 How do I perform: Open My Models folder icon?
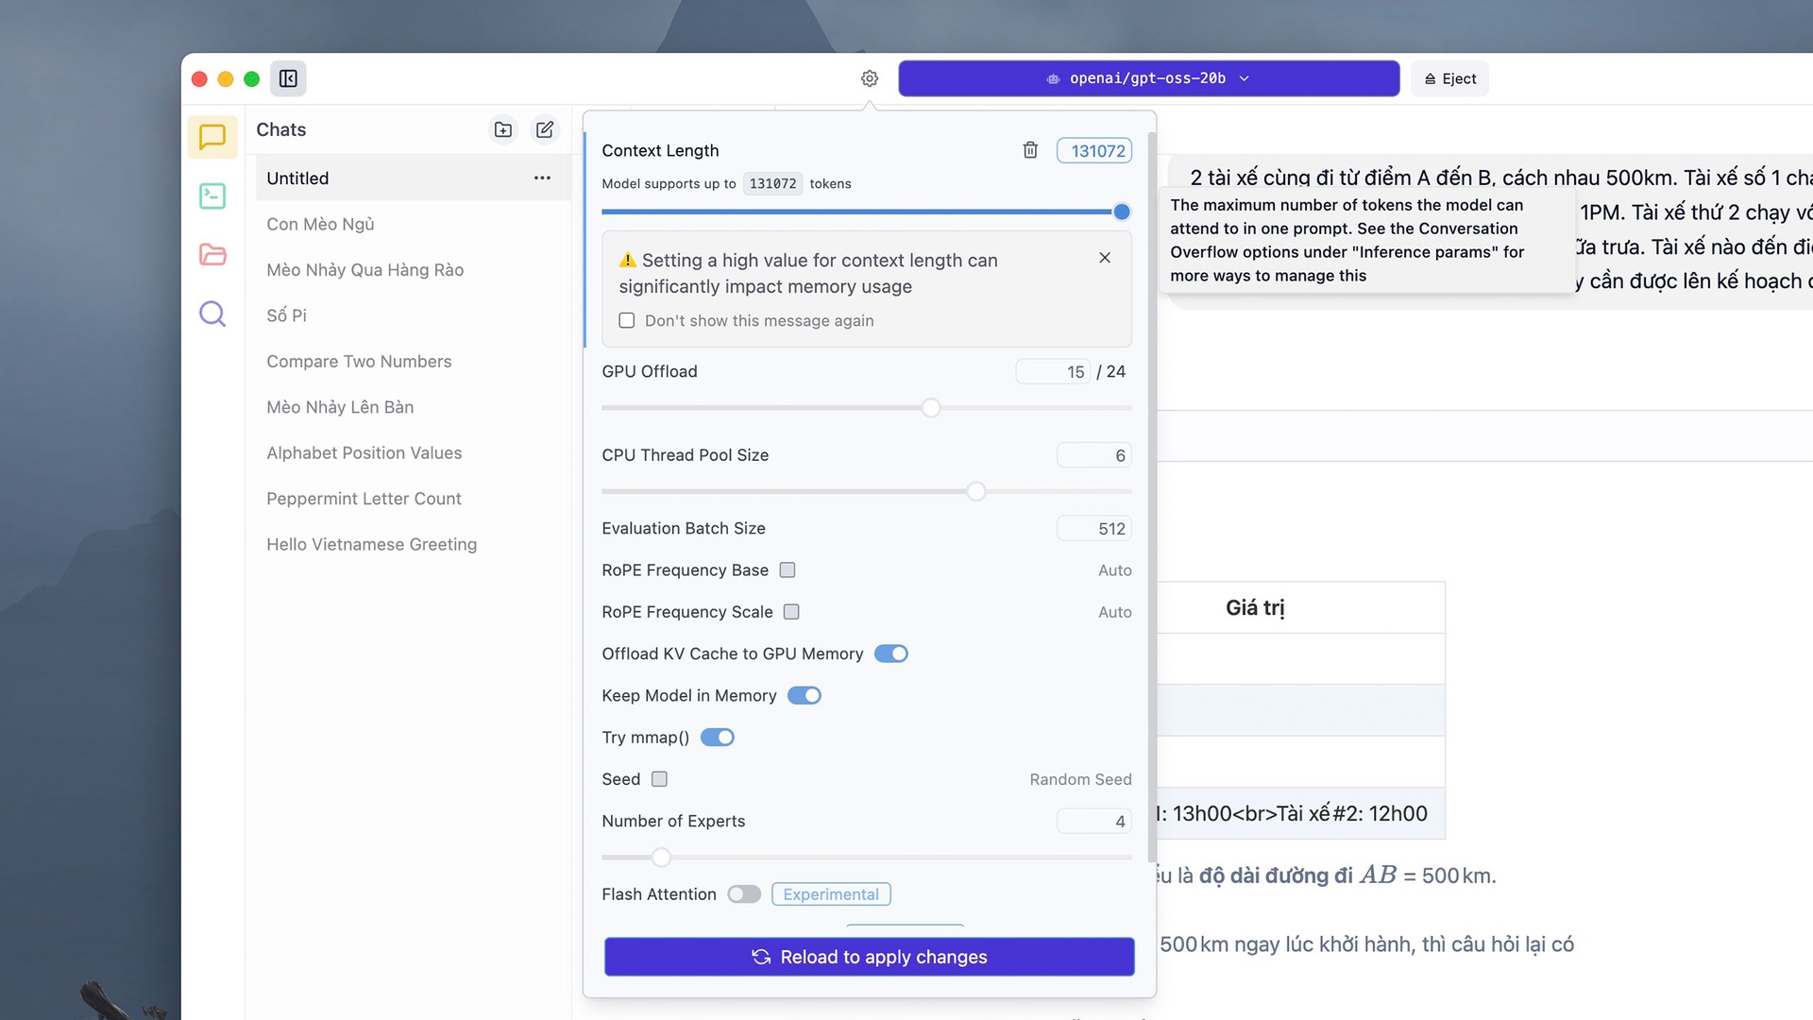[212, 254]
